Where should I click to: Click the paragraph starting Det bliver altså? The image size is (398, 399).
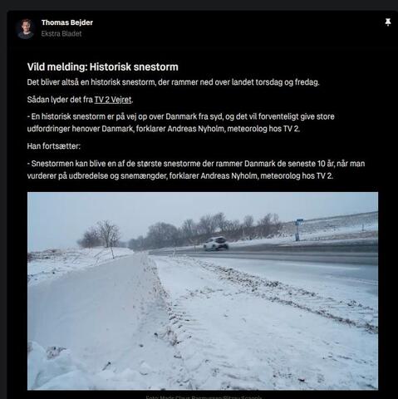pos(173,82)
